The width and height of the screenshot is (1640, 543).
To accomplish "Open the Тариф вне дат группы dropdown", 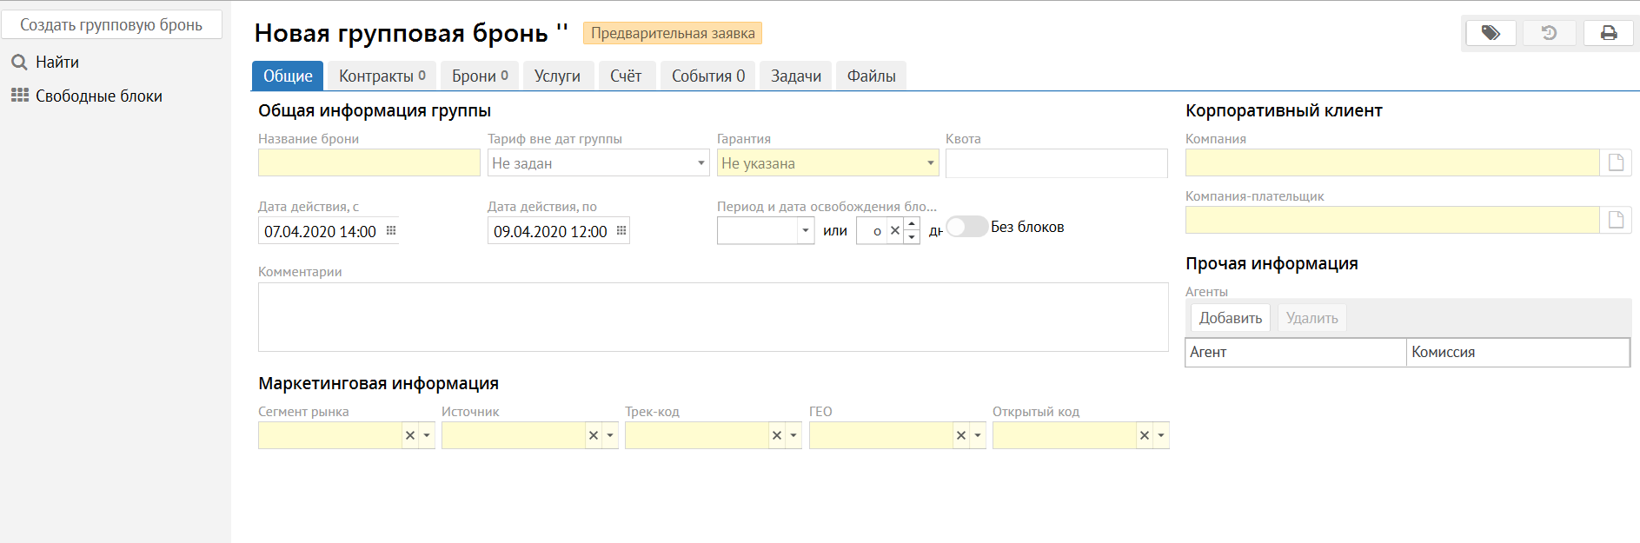I will 700,163.
